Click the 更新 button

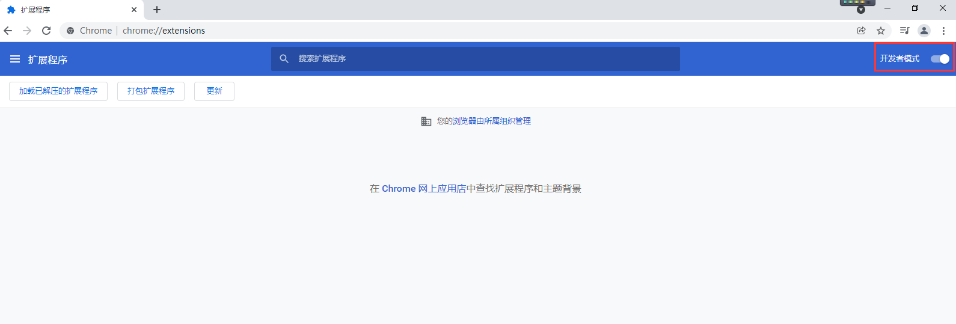(214, 91)
